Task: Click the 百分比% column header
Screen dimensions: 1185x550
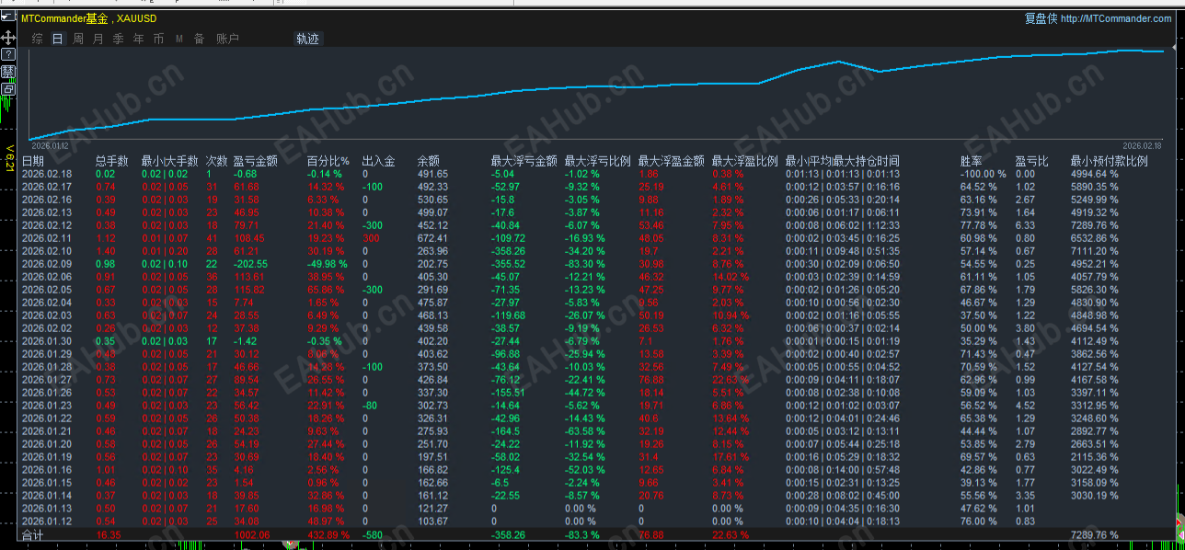Action: point(328,161)
